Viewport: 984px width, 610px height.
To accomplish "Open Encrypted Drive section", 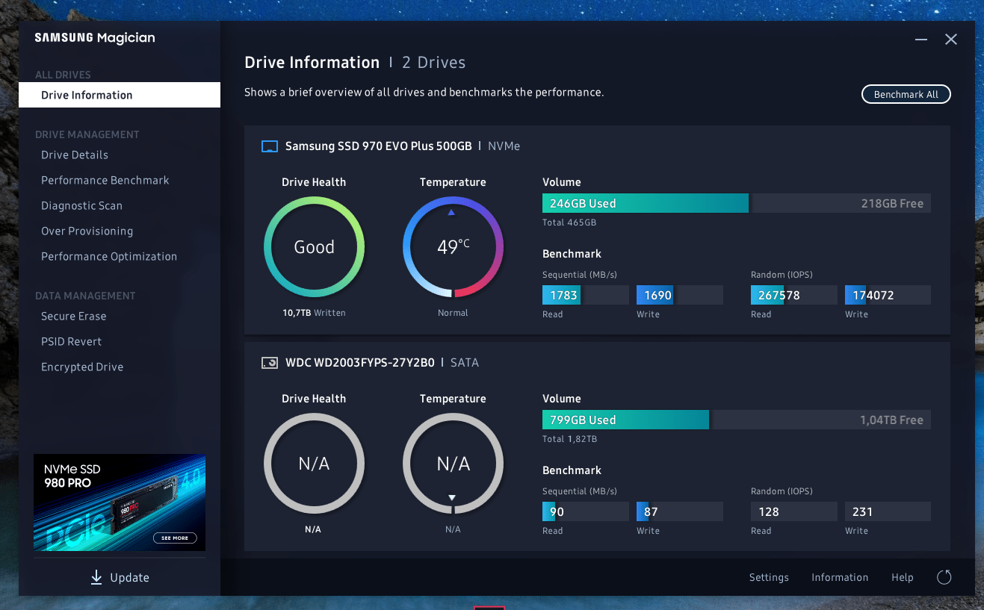I will [x=82, y=367].
